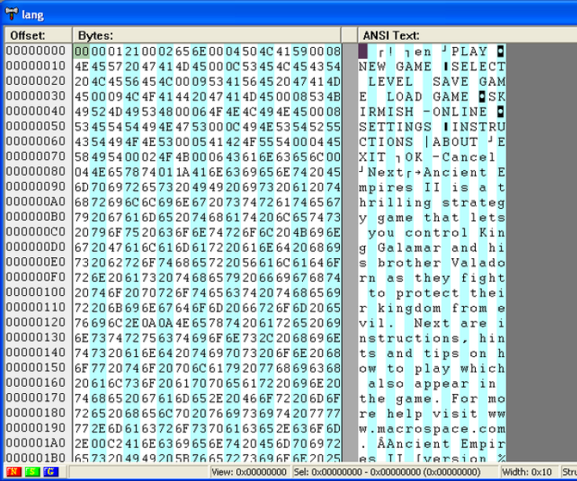
Task: Select offset row 000000D0
Action: (x=35, y=246)
